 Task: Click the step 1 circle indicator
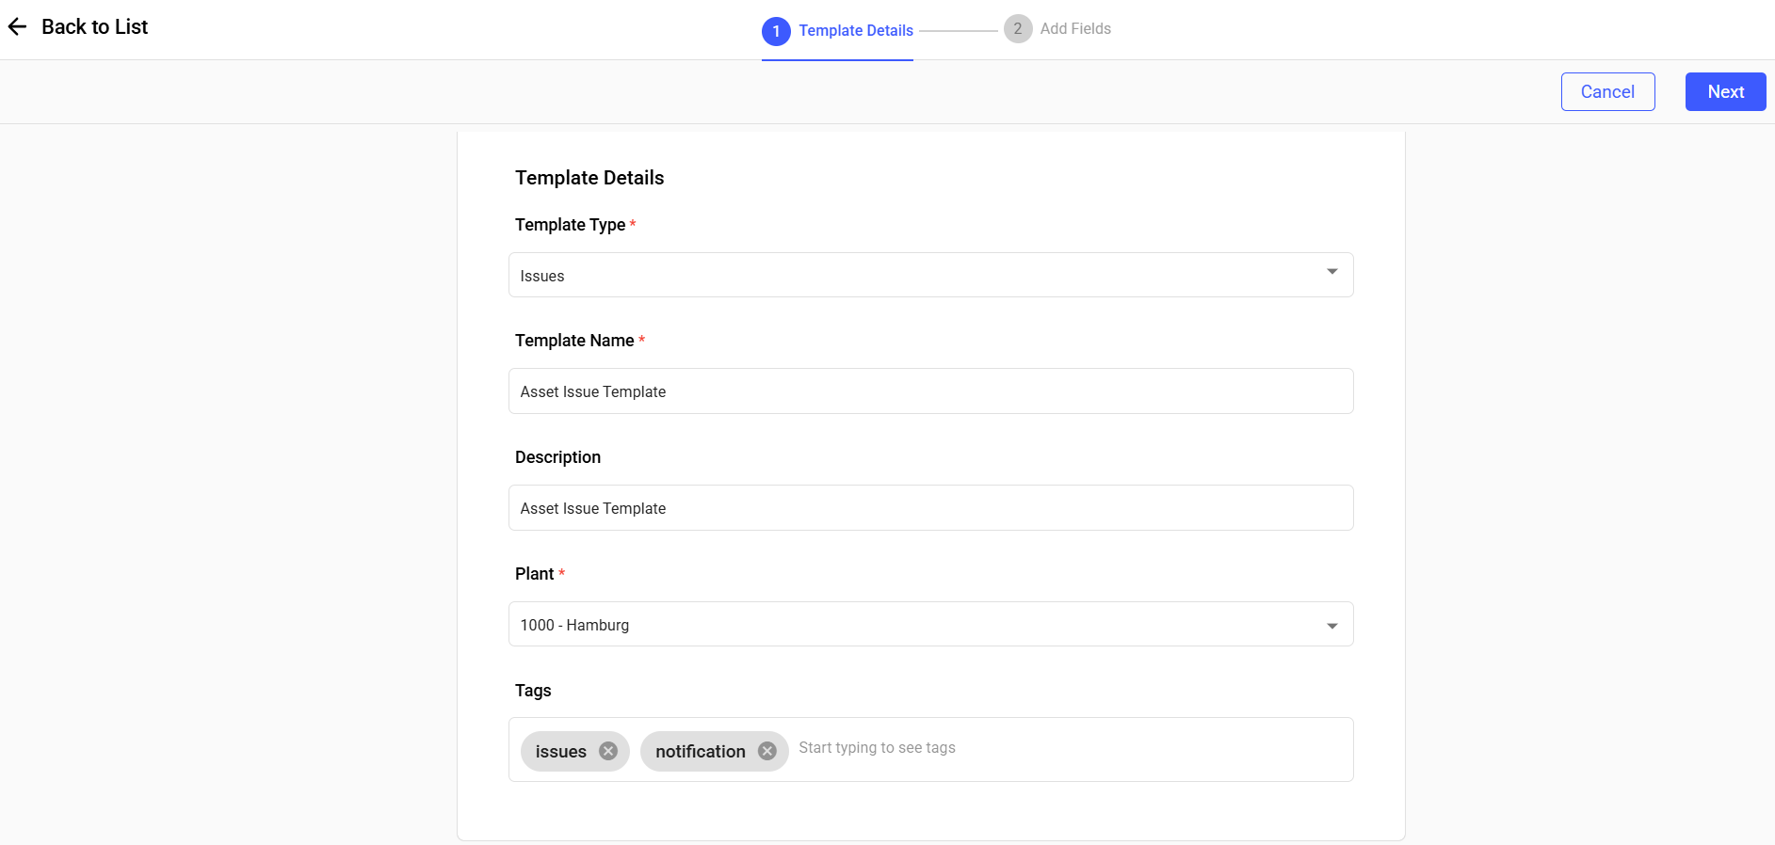click(x=775, y=31)
